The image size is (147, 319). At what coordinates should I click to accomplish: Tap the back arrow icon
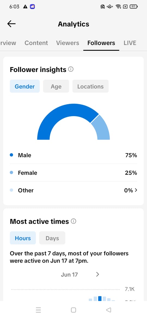click(11, 24)
